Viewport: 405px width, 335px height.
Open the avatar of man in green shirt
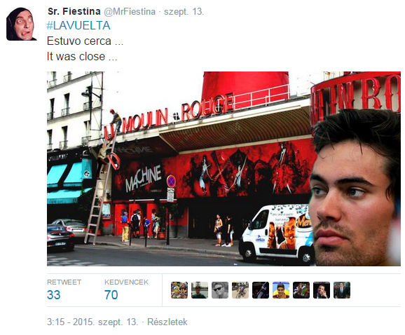pos(200,290)
